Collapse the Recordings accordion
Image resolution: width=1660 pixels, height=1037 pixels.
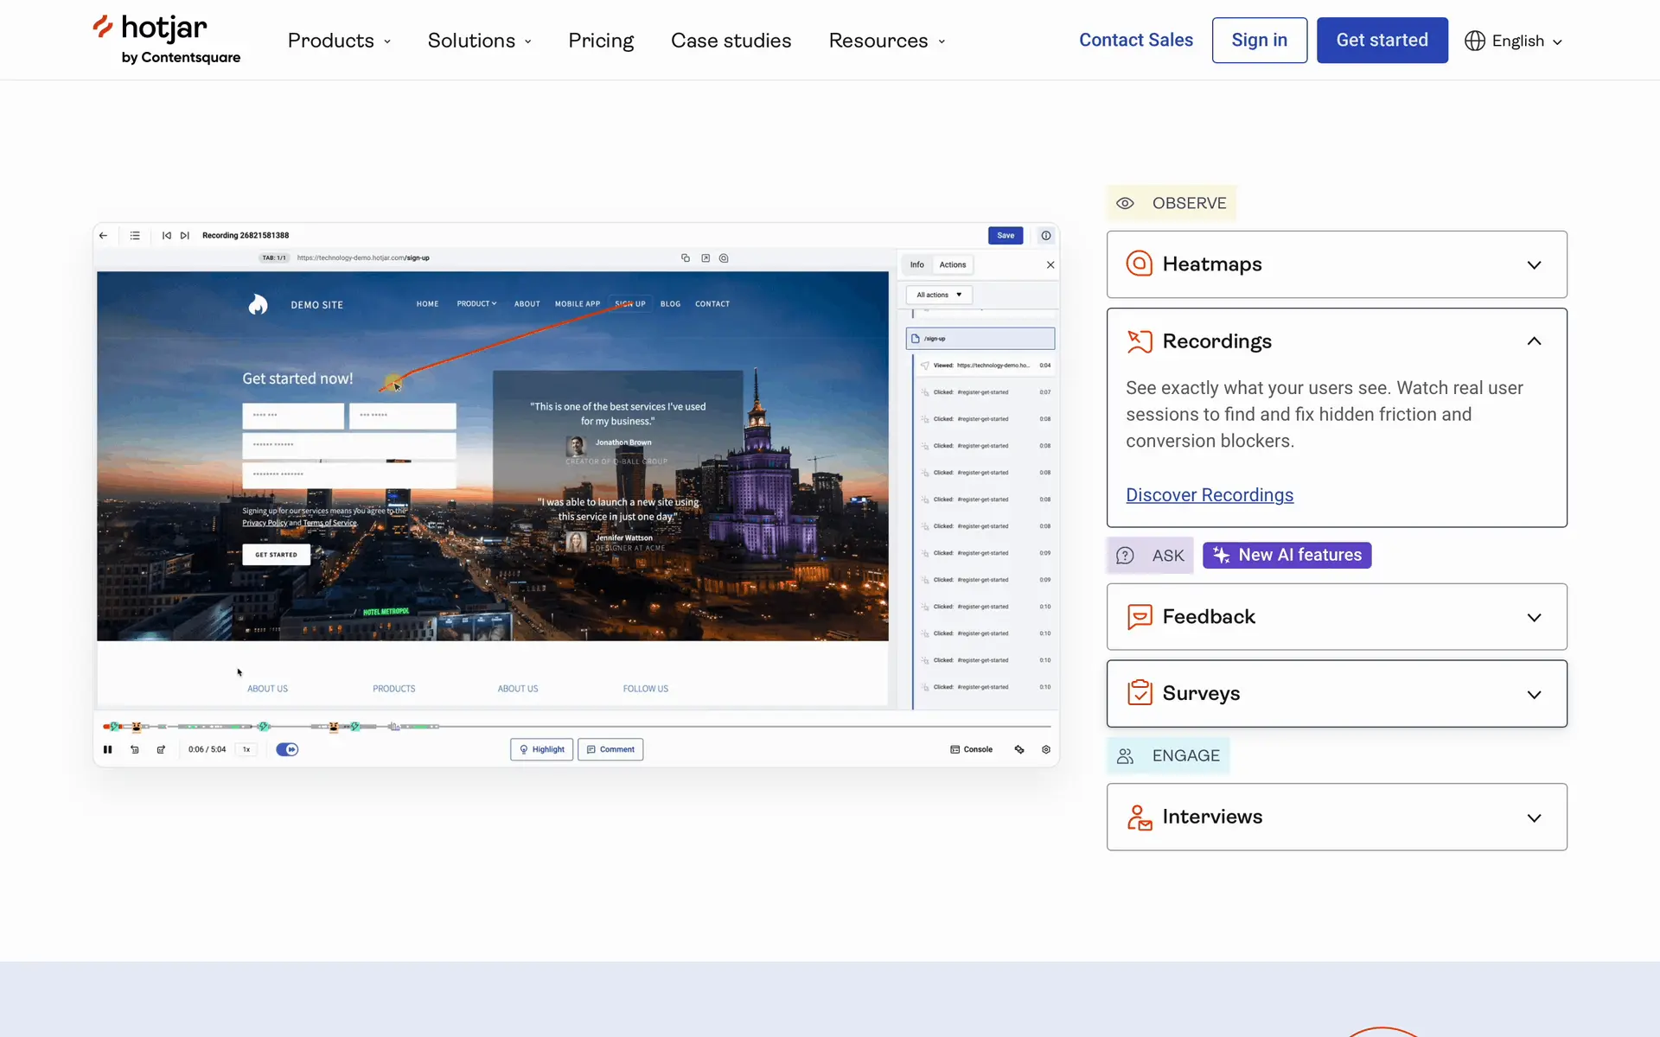click(1534, 341)
